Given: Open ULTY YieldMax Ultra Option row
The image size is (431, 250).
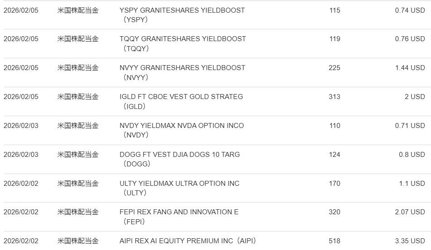Looking at the screenshot, I should (179, 184).
